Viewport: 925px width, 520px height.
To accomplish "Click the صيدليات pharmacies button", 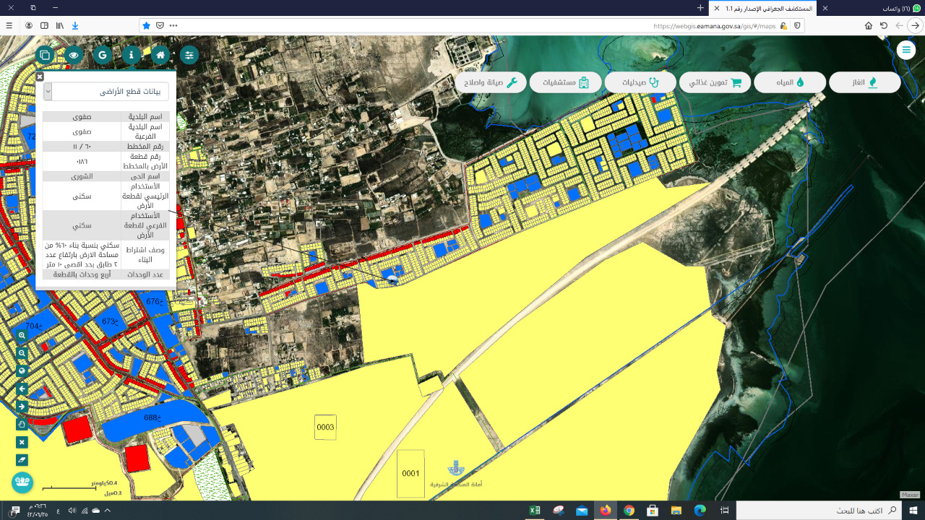I will [640, 82].
